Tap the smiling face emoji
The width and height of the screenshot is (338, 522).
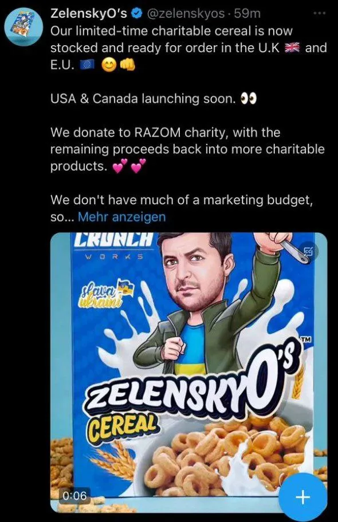click(109, 66)
